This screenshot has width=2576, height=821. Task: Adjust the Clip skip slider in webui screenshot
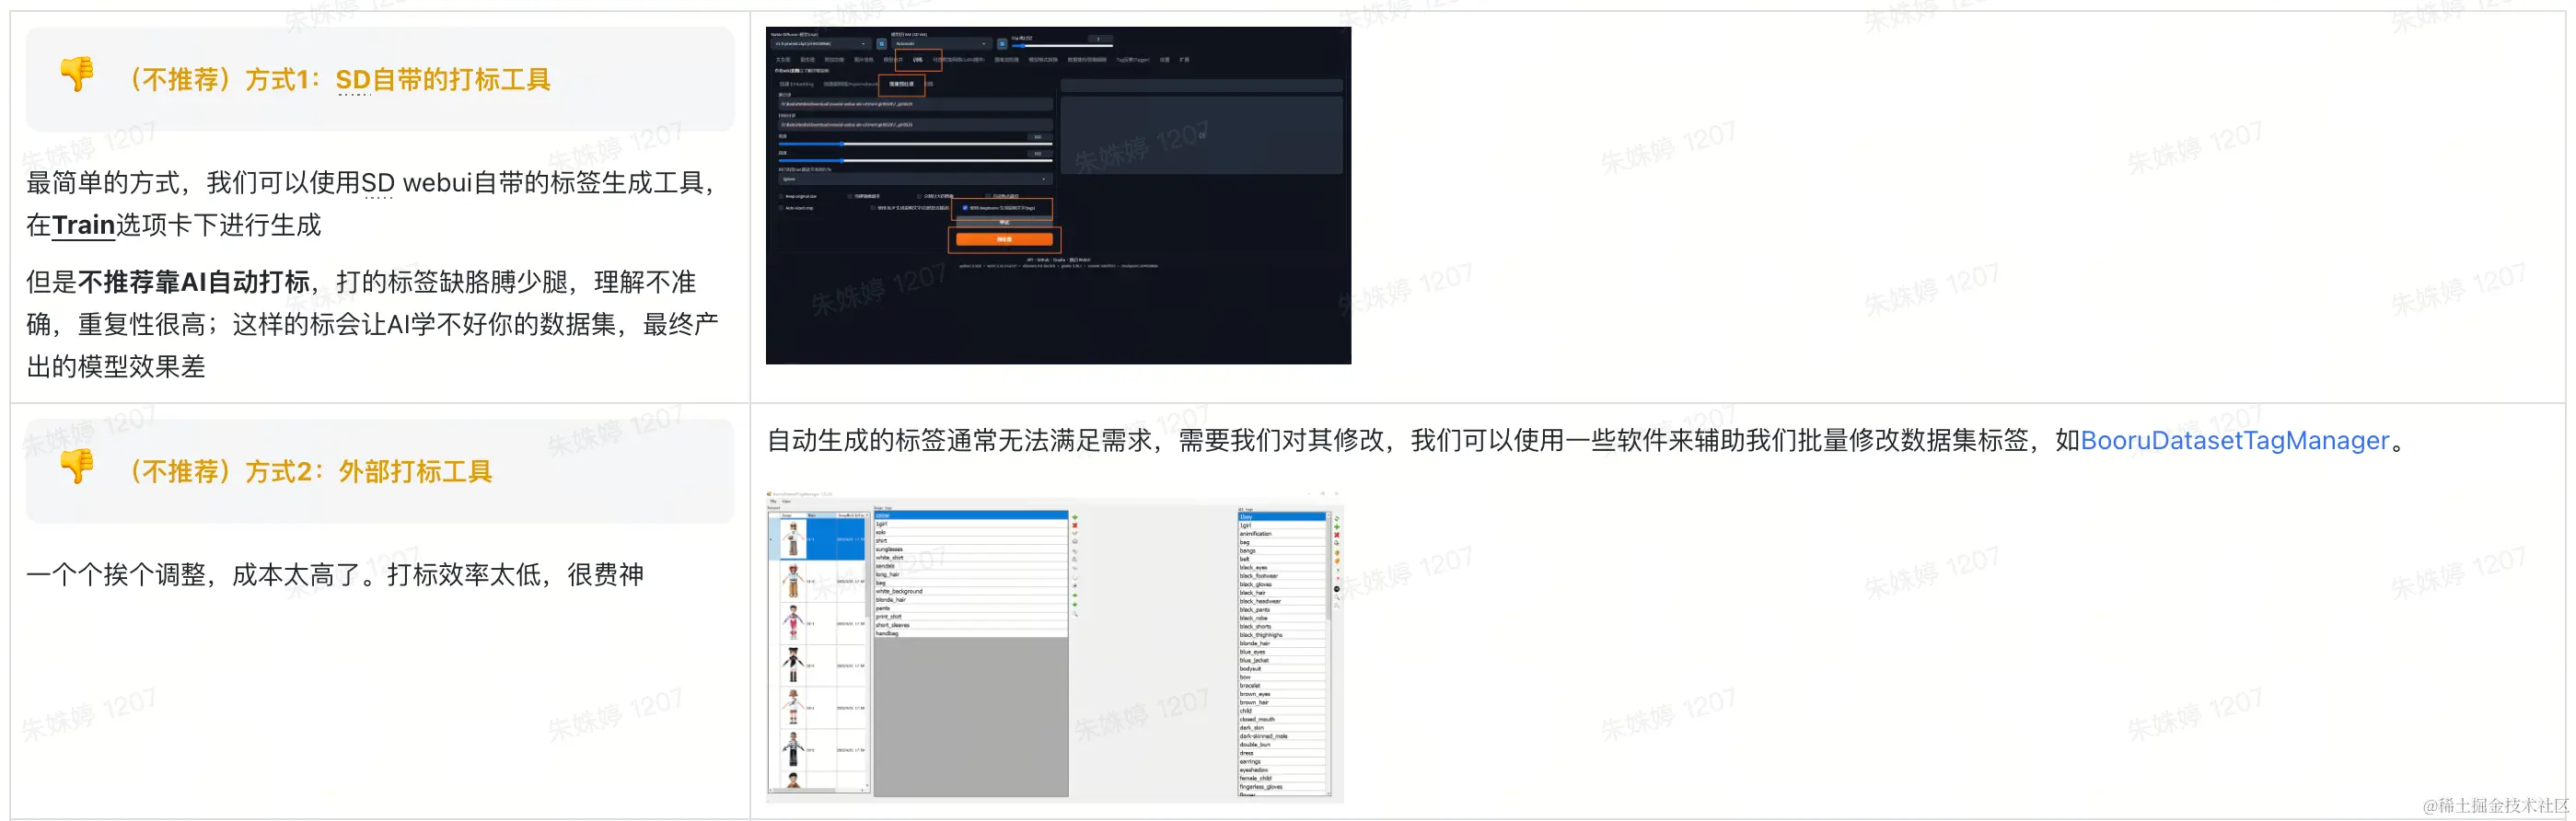tap(1063, 46)
